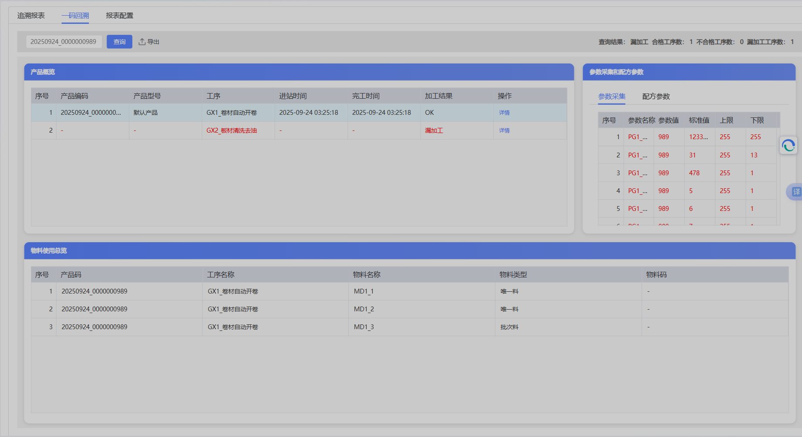Open 详情 for GX1_卷材自动开卷 row
The width and height of the screenshot is (802, 437).
tap(504, 113)
